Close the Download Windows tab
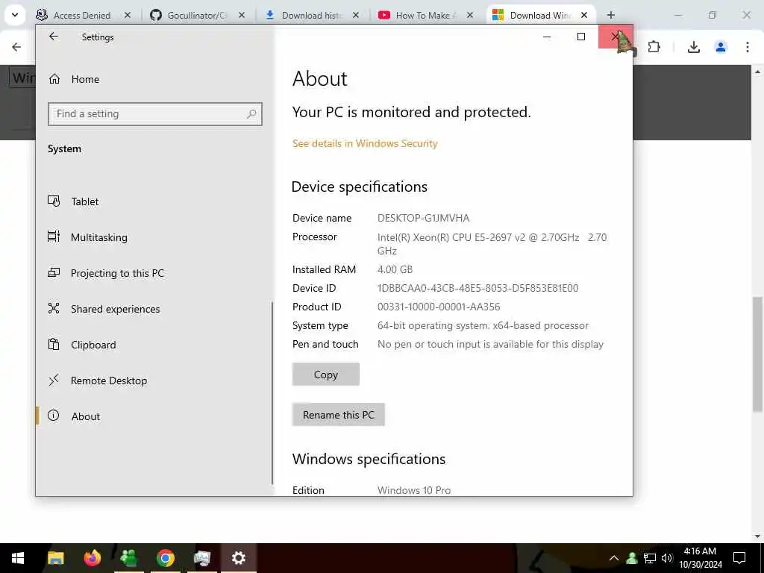The width and height of the screenshot is (764, 573). pyautogui.click(x=584, y=15)
